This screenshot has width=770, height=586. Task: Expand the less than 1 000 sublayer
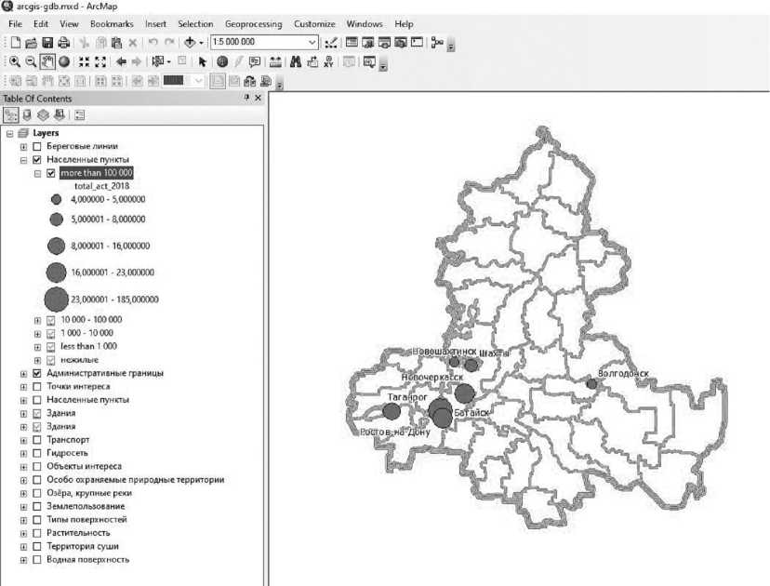(37, 347)
